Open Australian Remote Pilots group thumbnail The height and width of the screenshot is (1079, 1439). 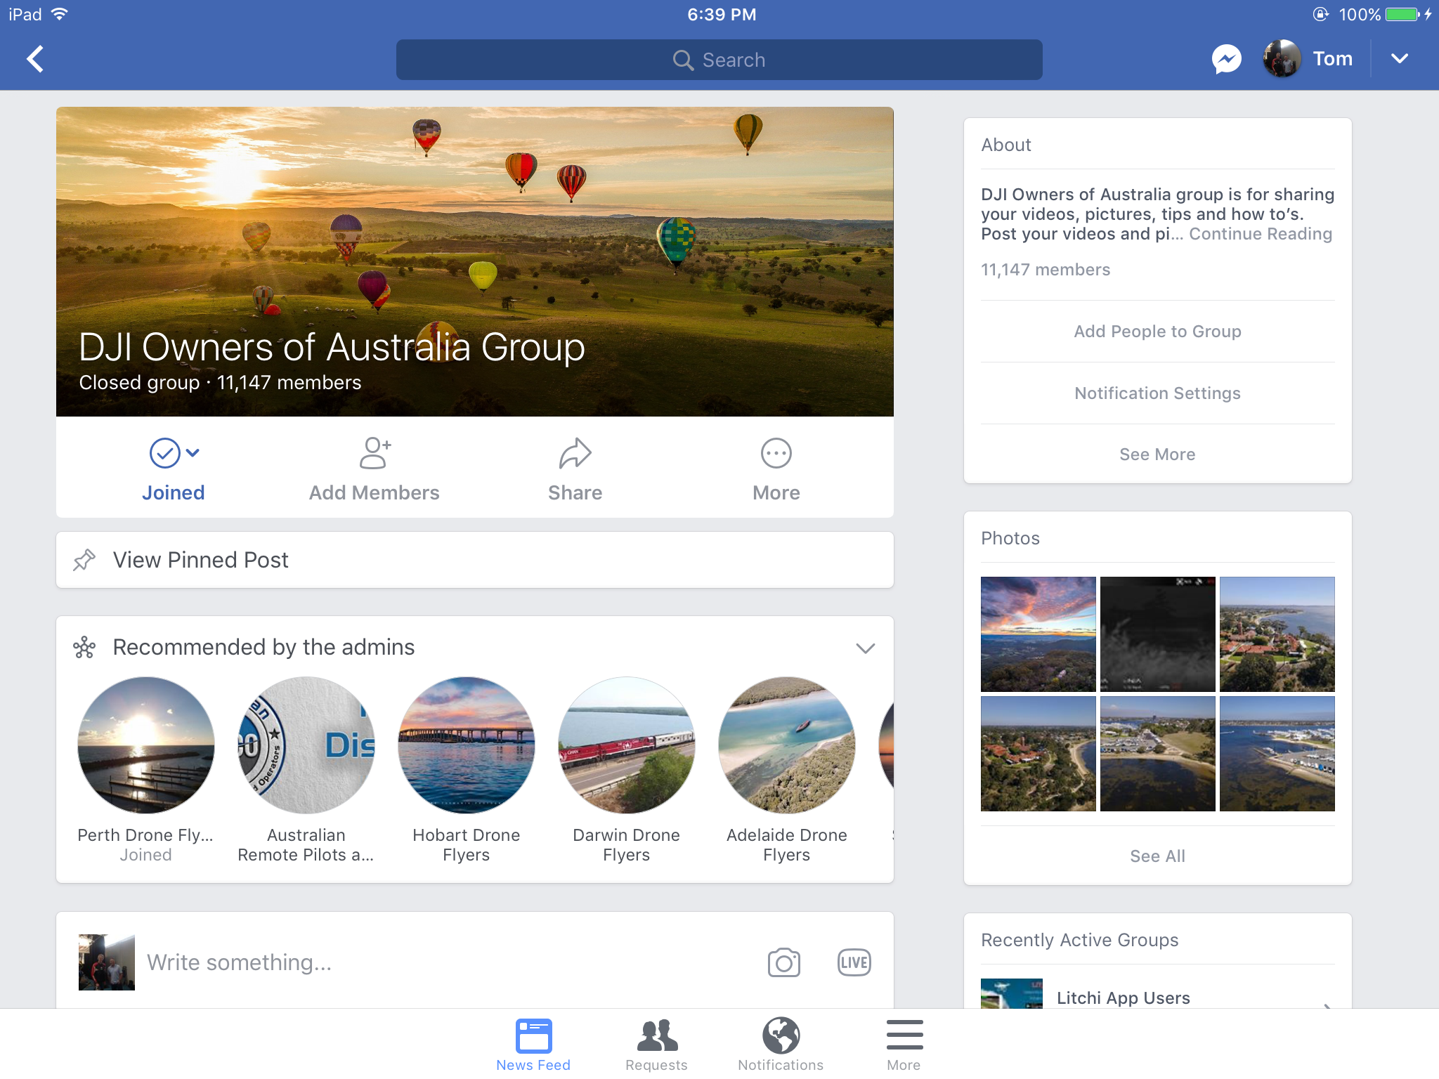click(x=306, y=745)
